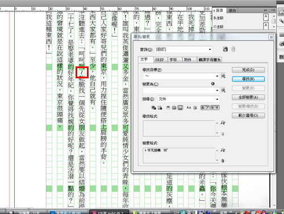This screenshot has height=214, width=284.
Task: Expand change-to history dropdown arrow
Action: point(217,90)
